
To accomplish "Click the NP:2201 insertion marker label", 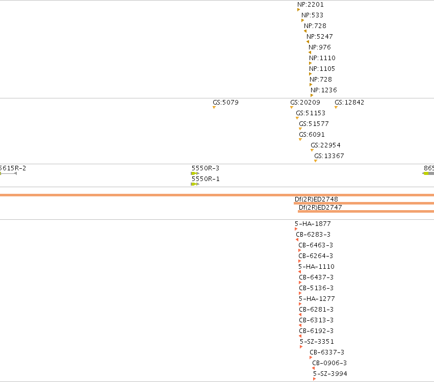I will [310, 5].
